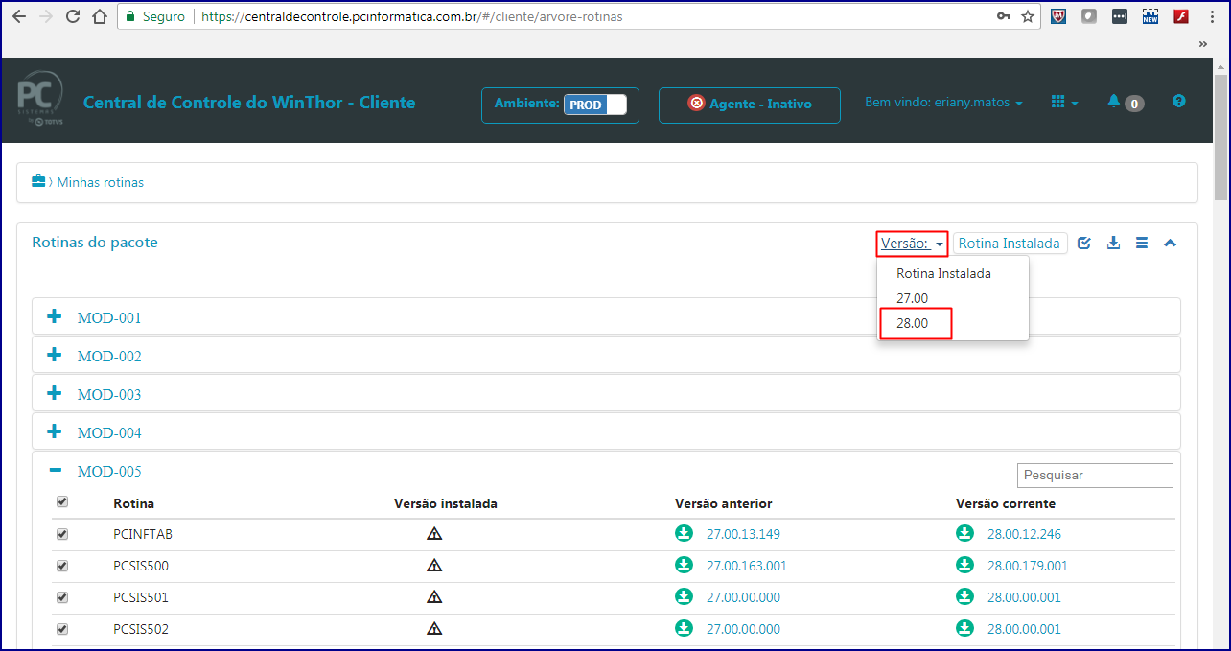Click the browser back arrow
The image size is (1231, 651).
click(19, 16)
